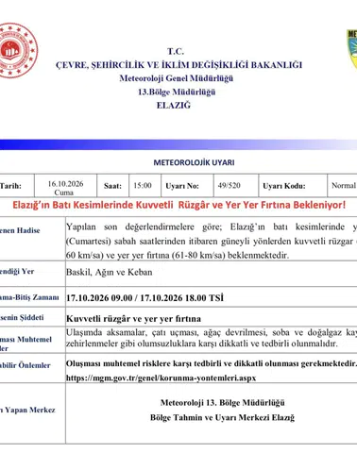Viewport: 357px width, 453px height.
Task: Click the line starting 'zehirlenmeler gibi olumsuzluklara'
Action: (x=202, y=344)
